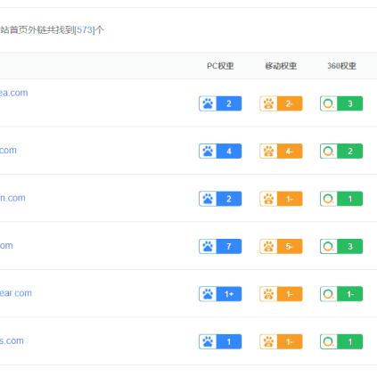
Task: Open the link ending in ea.com
Action: tap(14, 93)
